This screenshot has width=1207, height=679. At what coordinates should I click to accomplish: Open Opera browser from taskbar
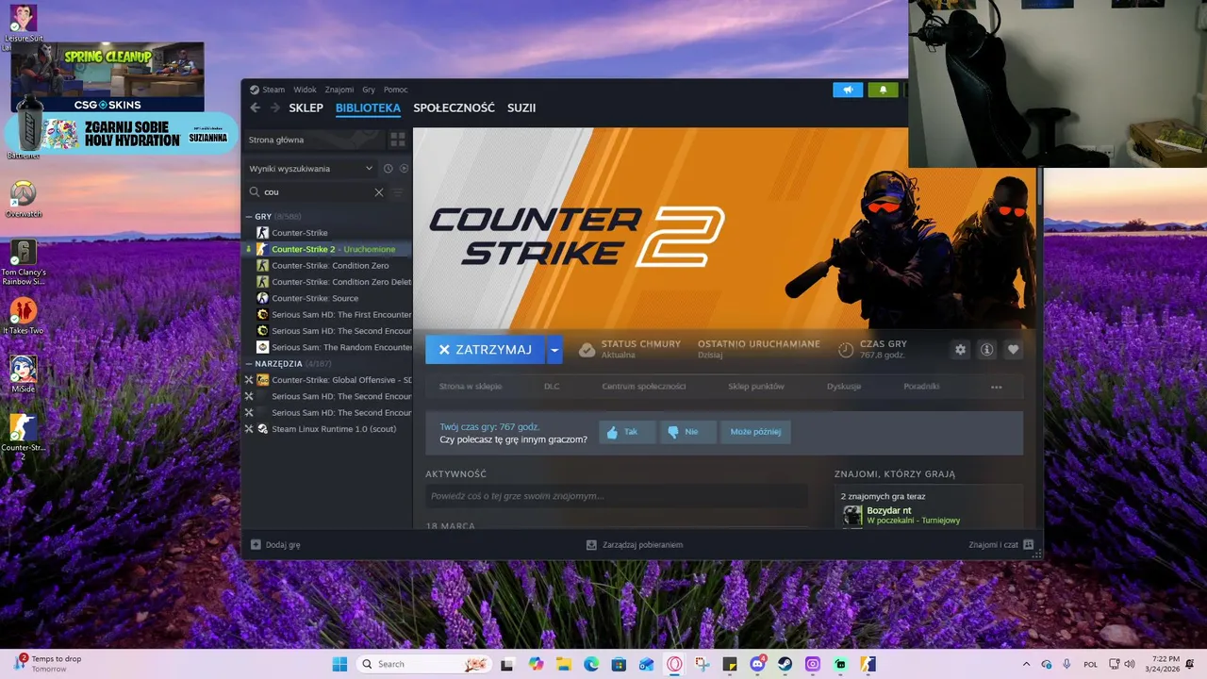674,664
